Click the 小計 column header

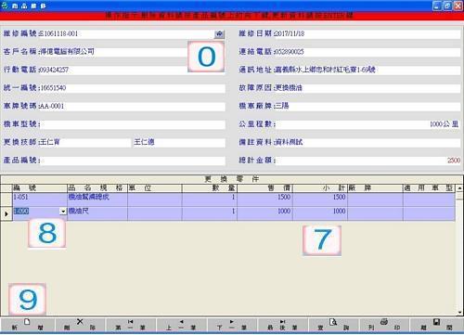(x=320, y=187)
